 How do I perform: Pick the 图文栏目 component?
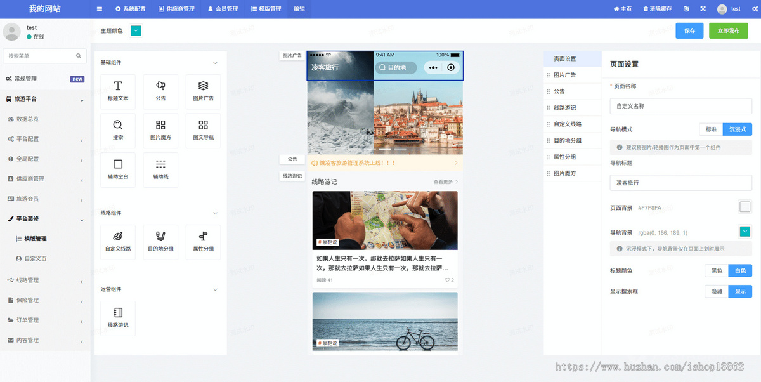[x=203, y=130]
